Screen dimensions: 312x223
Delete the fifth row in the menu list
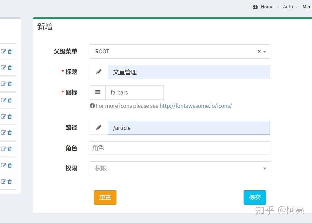click(10, 117)
